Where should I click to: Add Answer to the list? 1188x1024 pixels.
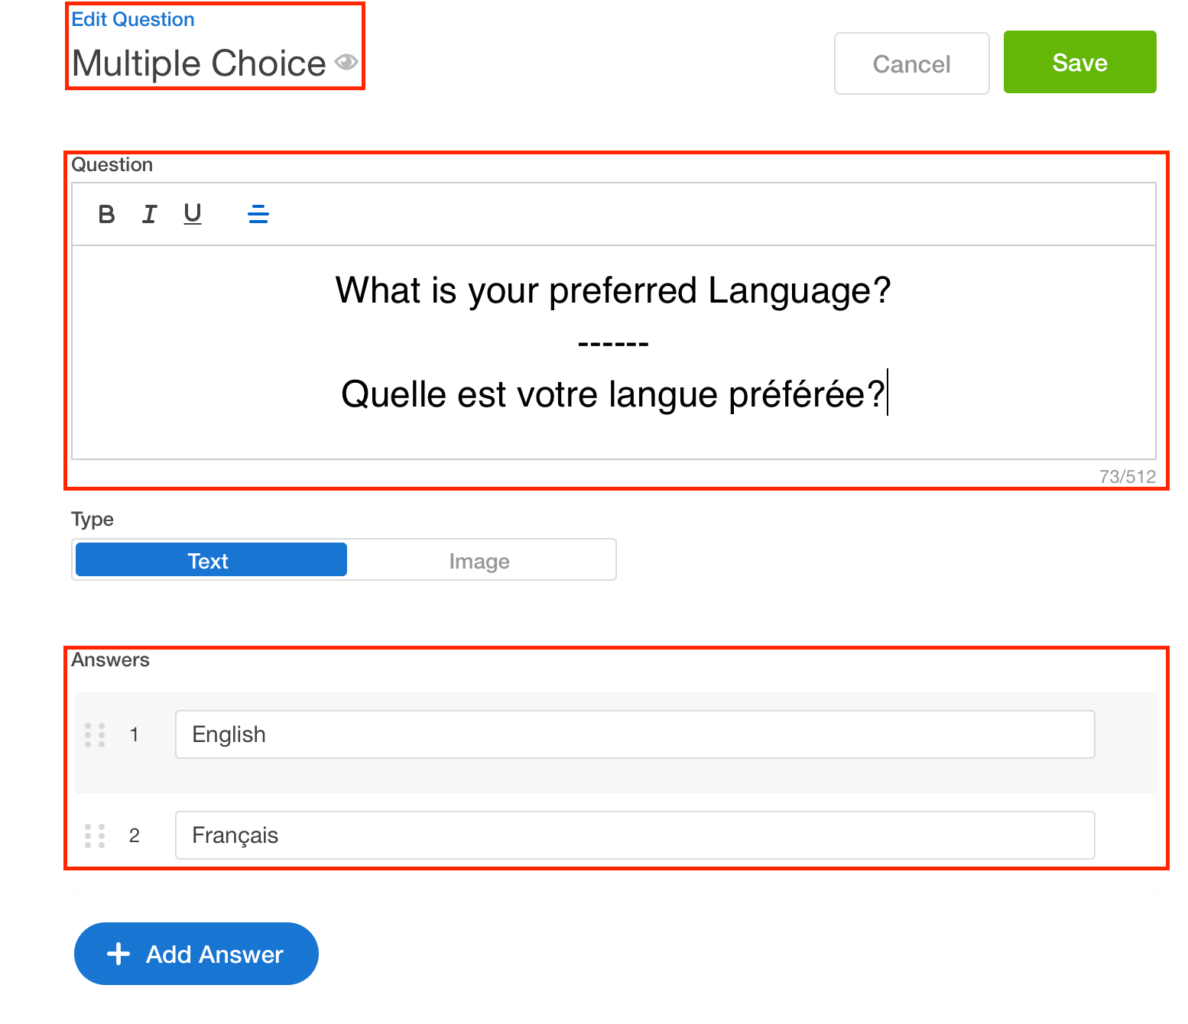196,954
